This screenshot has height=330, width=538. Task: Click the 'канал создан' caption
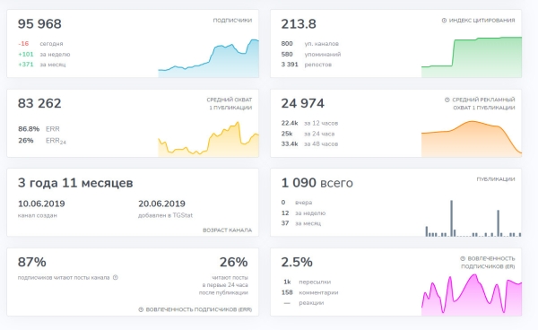click(x=38, y=216)
